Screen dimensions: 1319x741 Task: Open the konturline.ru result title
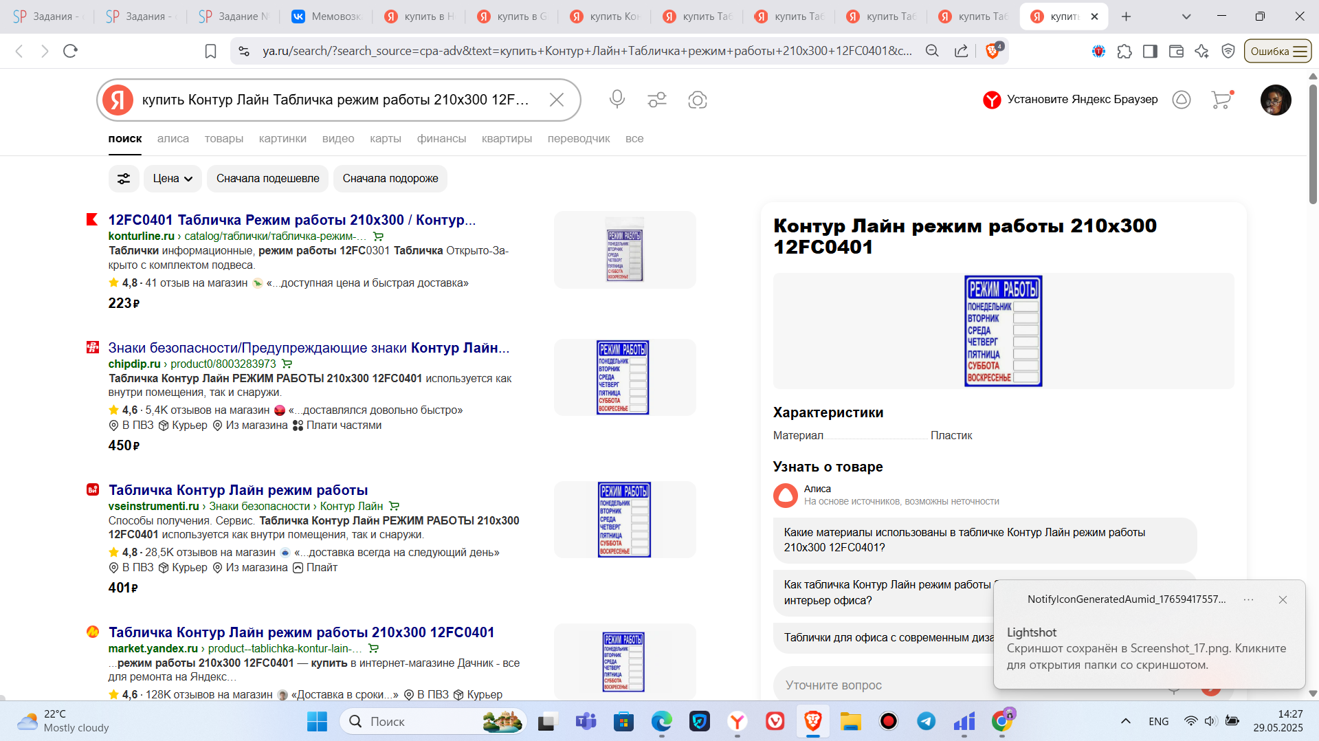[x=292, y=220]
